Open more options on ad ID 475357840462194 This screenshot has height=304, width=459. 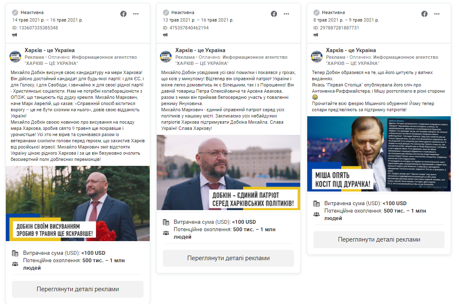tap(286, 14)
